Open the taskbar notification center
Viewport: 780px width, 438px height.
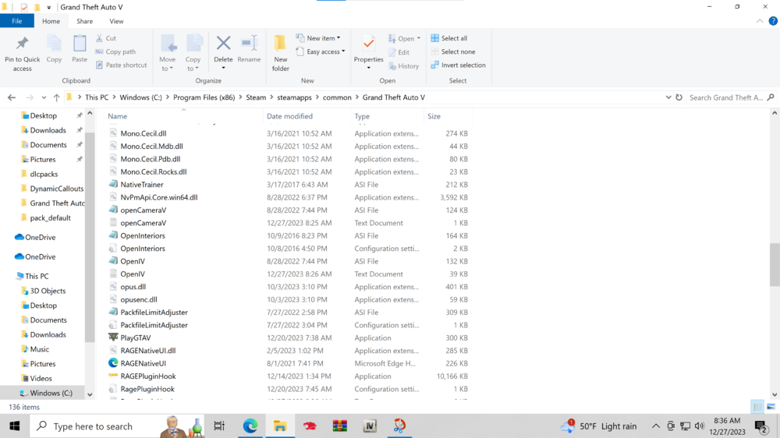761,426
